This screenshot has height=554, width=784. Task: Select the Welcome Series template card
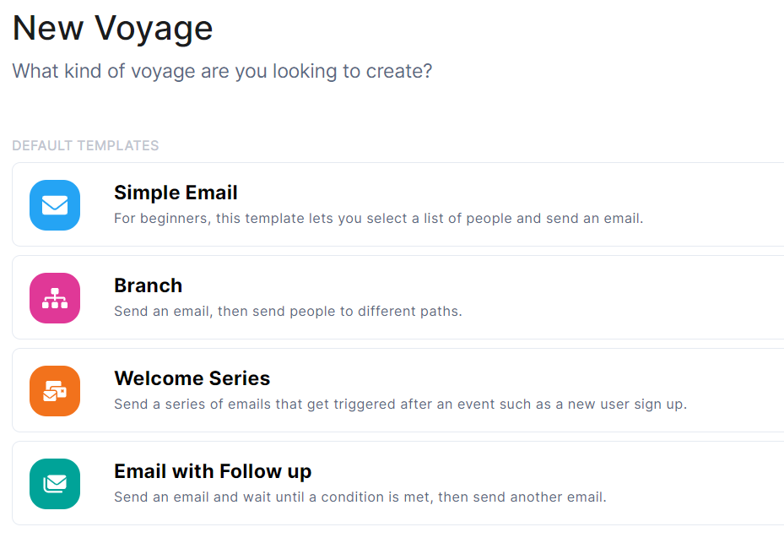click(x=734, y=390)
